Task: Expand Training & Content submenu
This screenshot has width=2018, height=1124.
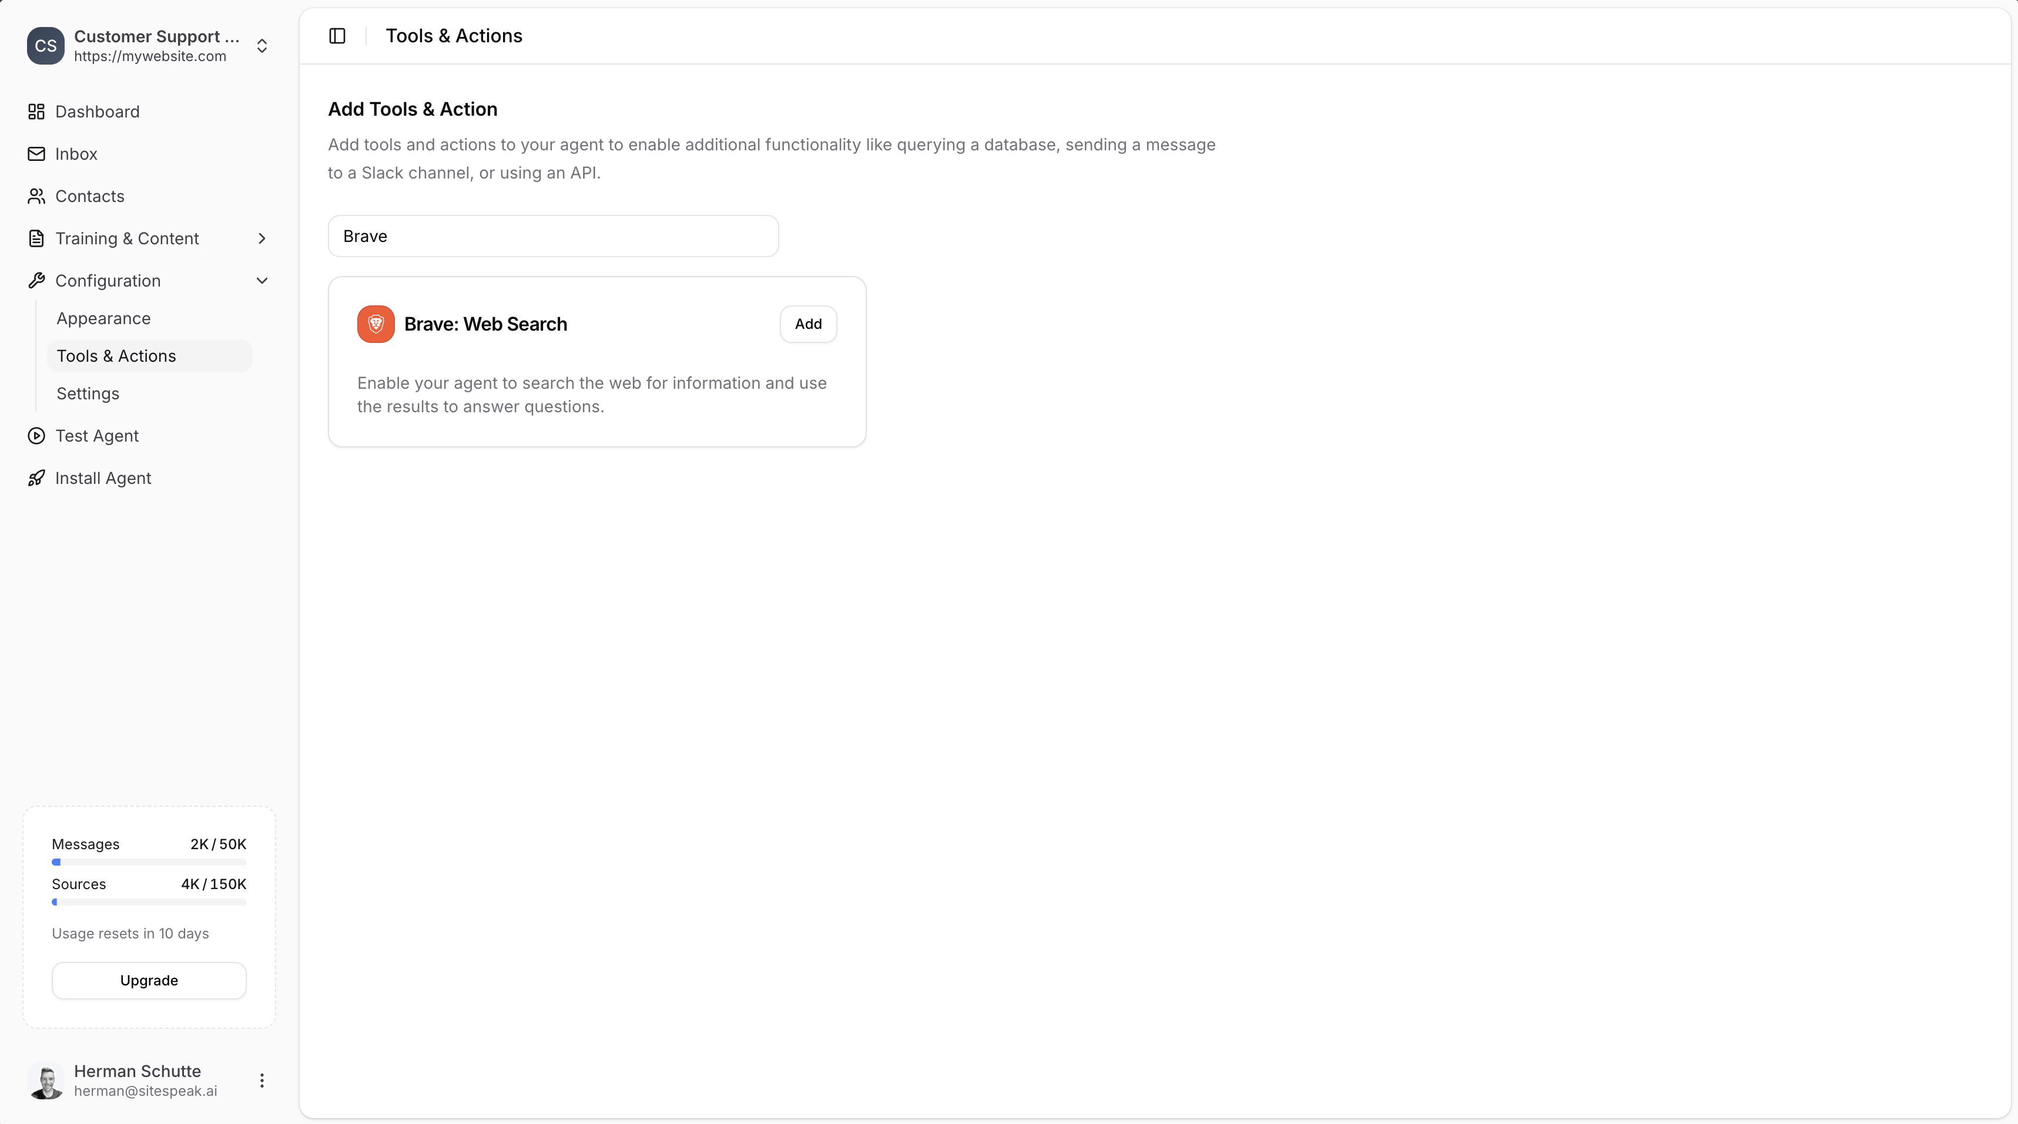Action: point(262,238)
